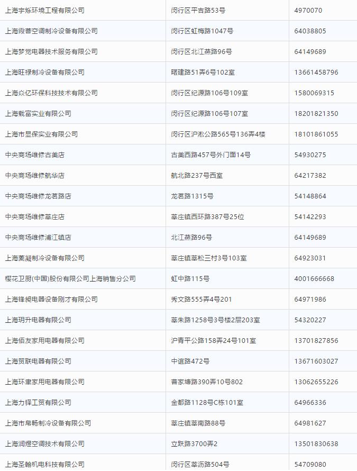Select 上海载富实业有限公司

point(38,114)
